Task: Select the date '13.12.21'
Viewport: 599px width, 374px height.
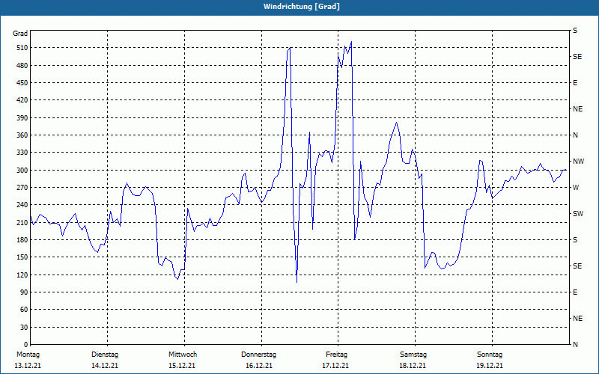Action: point(28,366)
